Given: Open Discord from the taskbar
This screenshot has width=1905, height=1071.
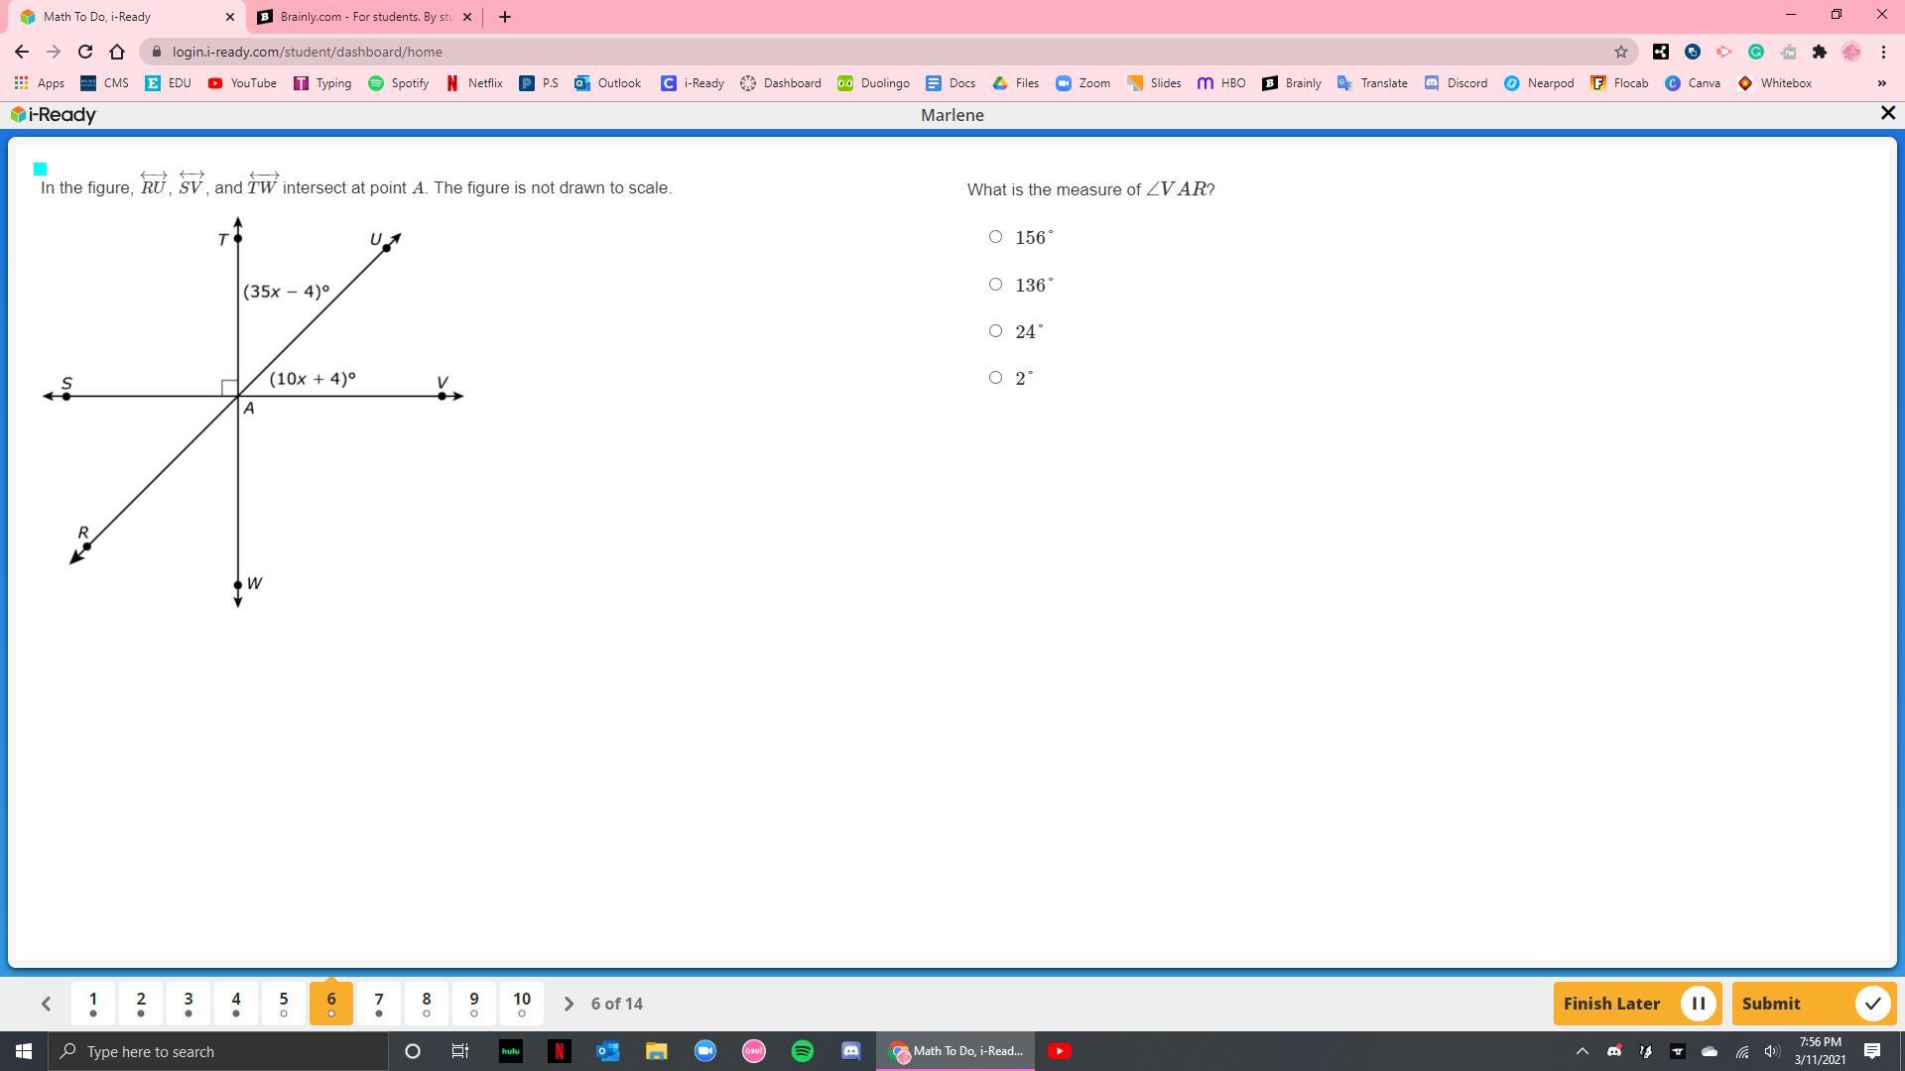Looking at the screenshot, I should [x=850, y=1051].
